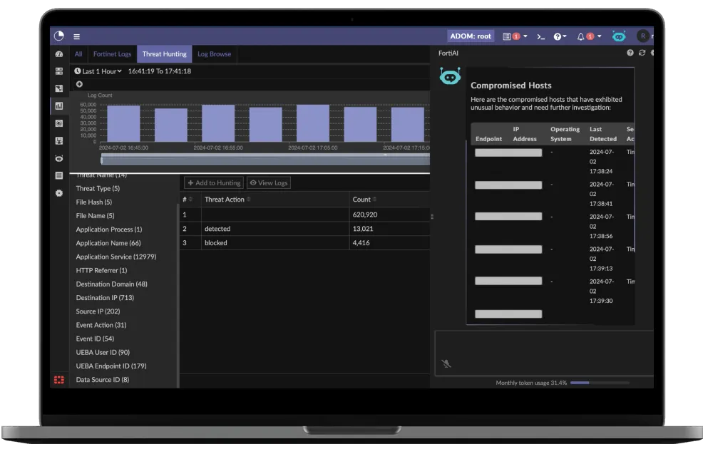Switch to the Log Browse tab
The height and width of the screenshot is (454, 703).
click(215, 53)
